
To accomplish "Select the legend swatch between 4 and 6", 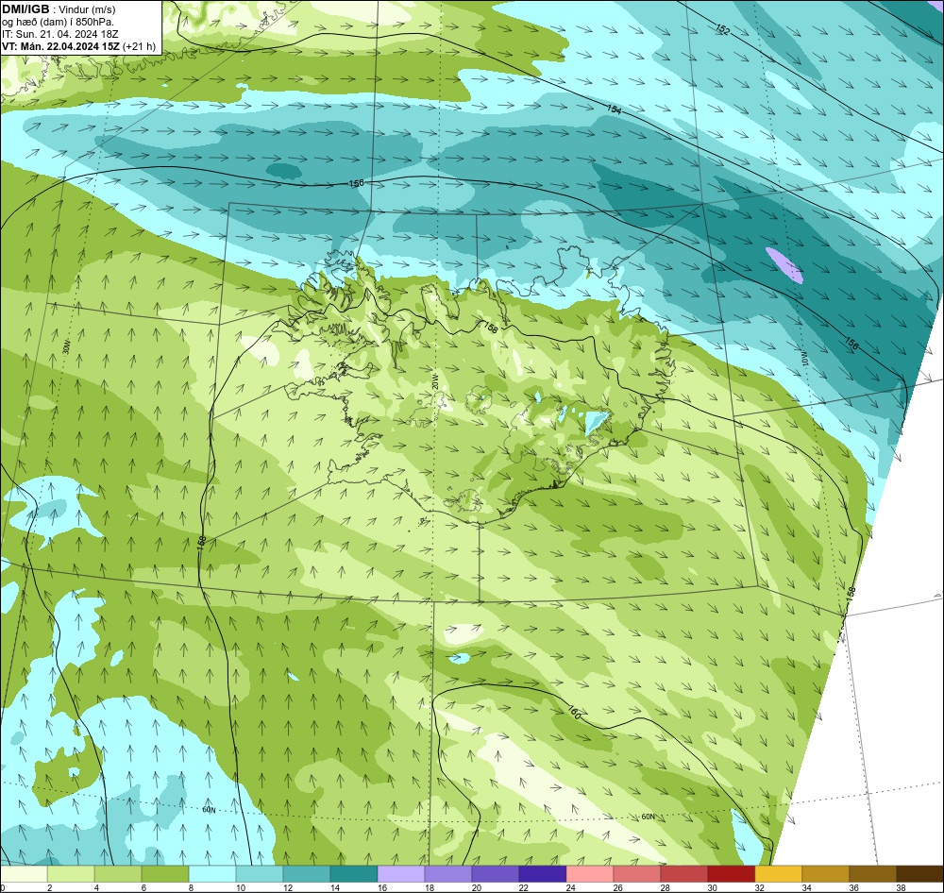I will click(x=117, y=874).
